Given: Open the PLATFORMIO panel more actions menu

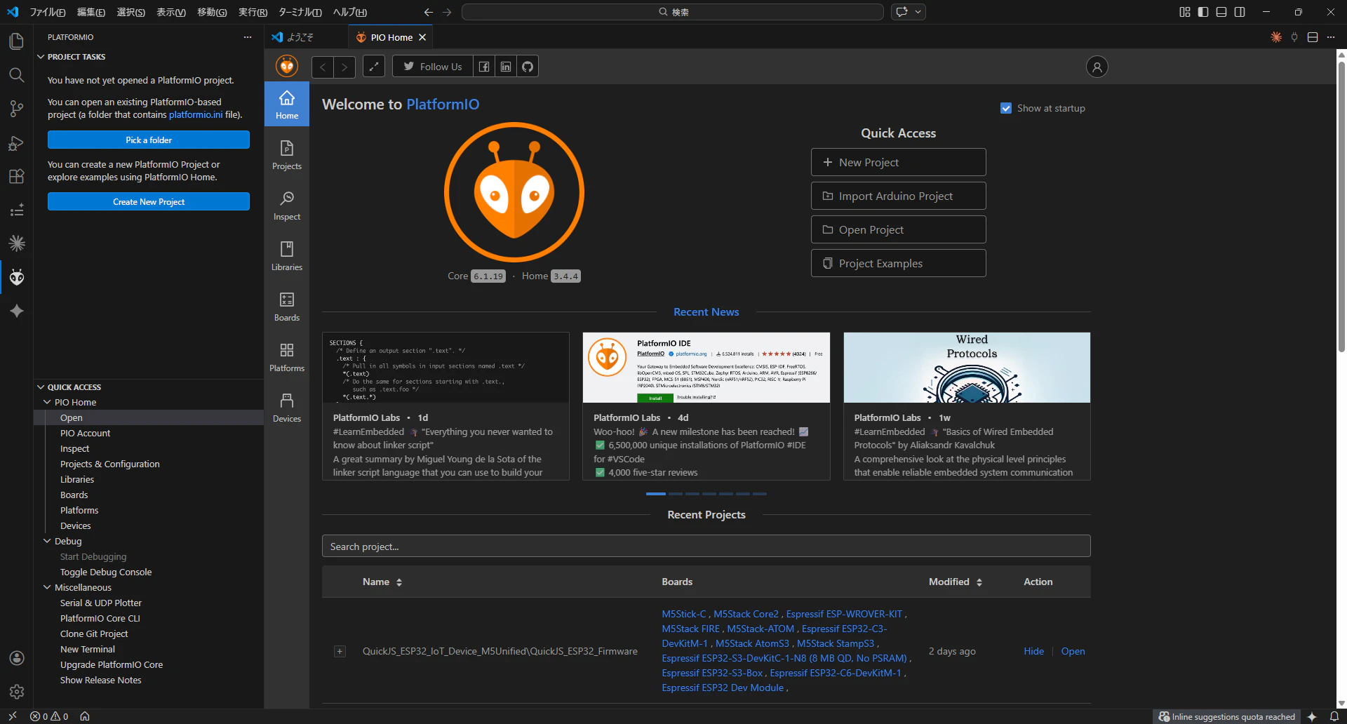Looking at the screenshot, I should pos(248,37).
